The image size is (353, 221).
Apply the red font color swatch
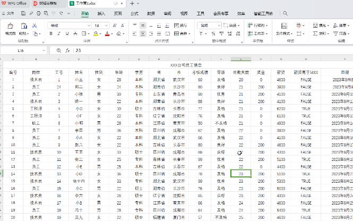point(107,34)
